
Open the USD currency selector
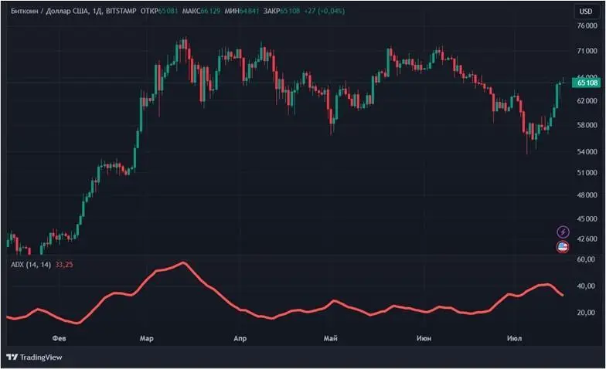click(586, 11)
